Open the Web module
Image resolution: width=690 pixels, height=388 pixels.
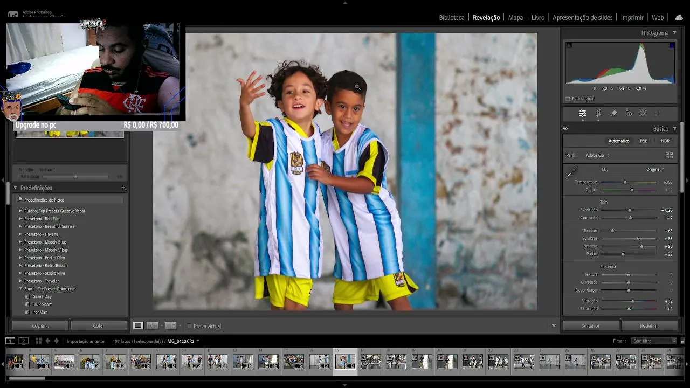[x=658, y=17]
